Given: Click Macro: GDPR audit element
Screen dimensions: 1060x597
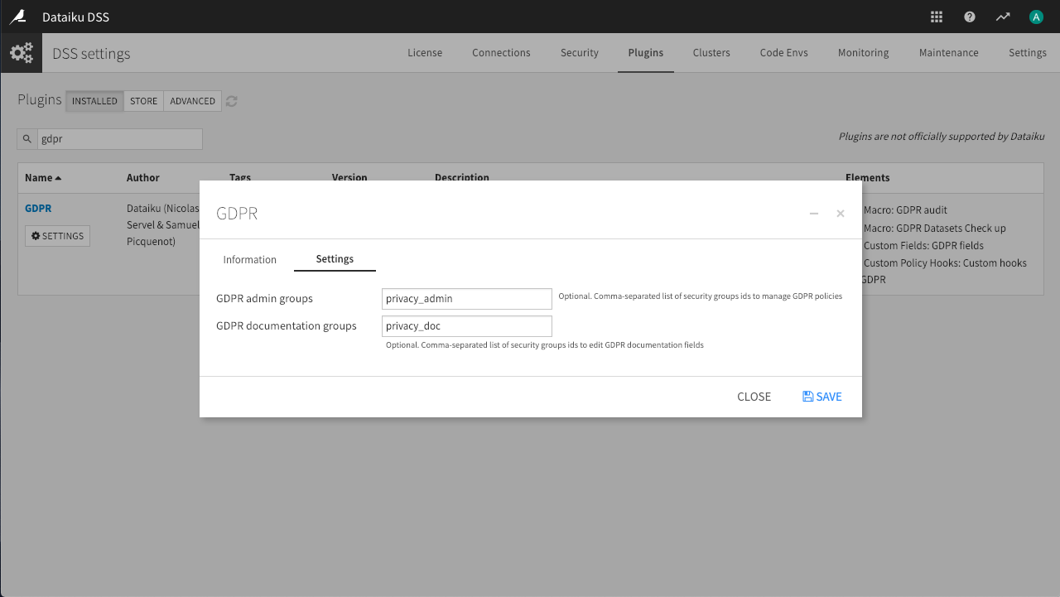Looking at the screenshot, I should pos(905,210).
